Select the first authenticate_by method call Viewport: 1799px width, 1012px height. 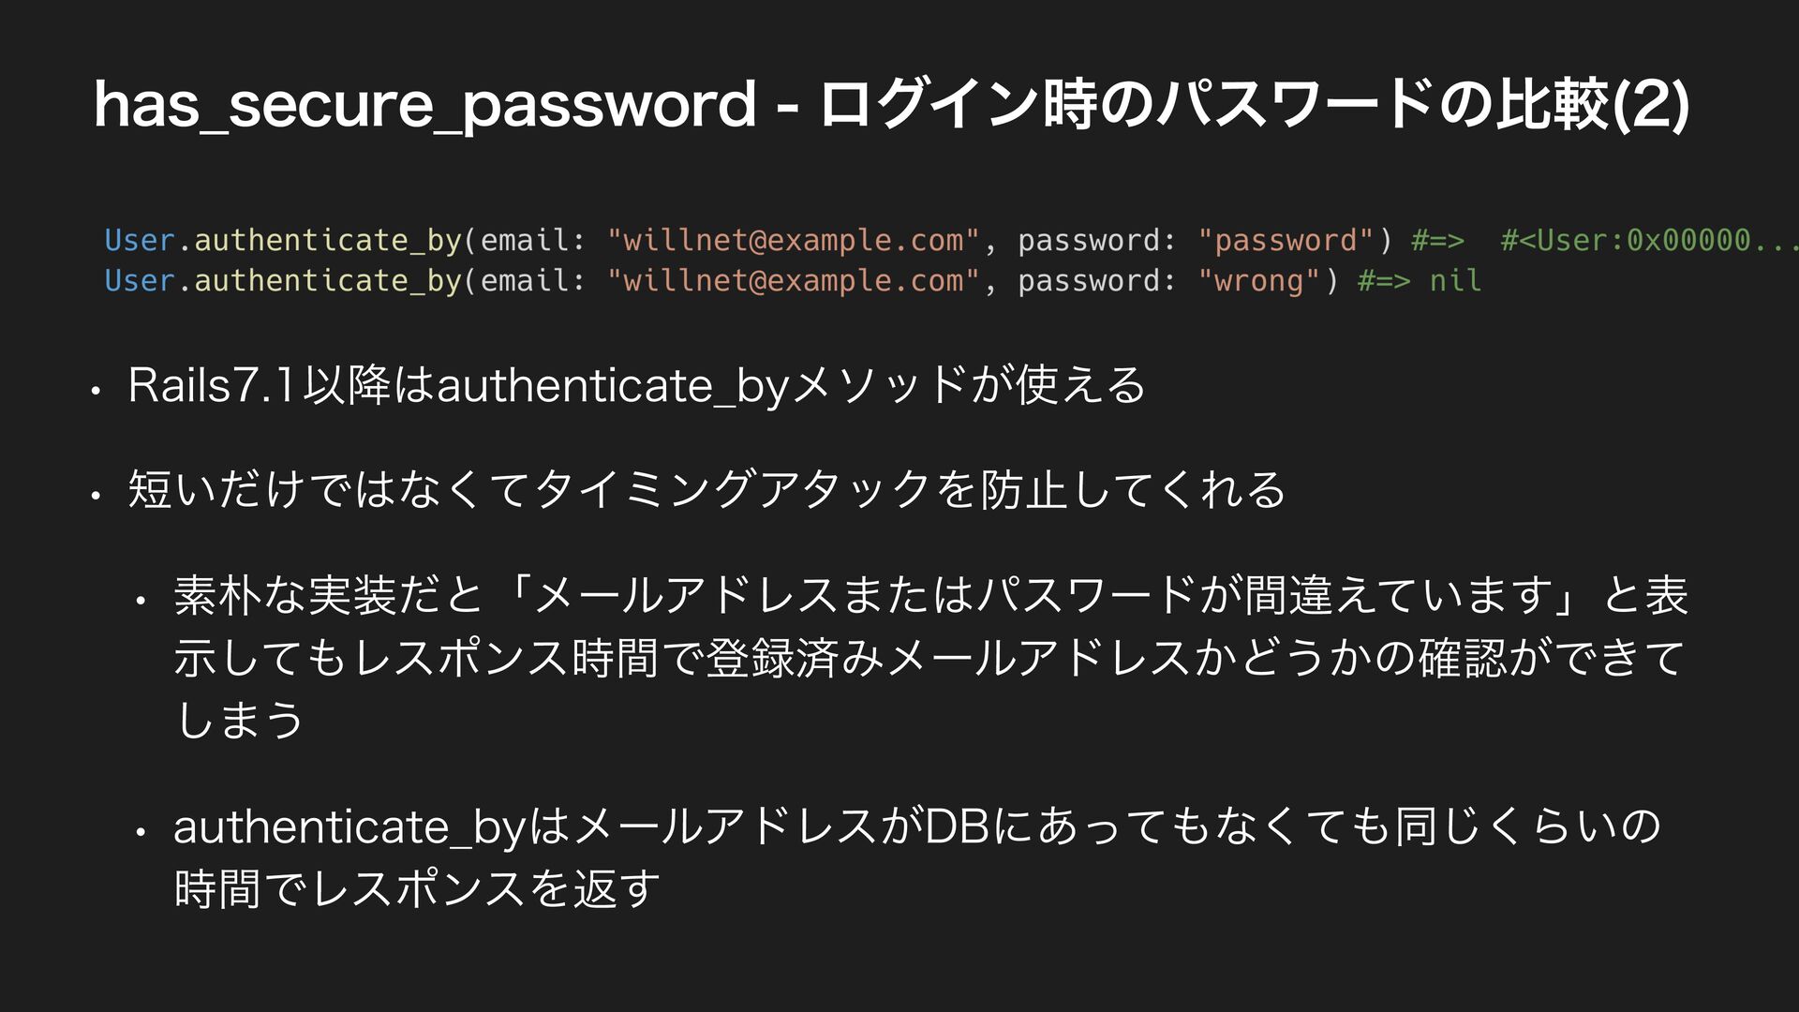(328, 241)
